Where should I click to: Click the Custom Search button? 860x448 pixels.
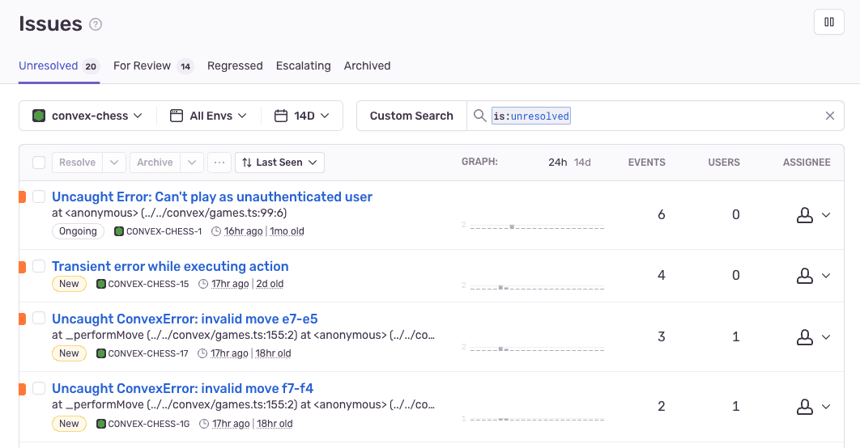(x=411, y=116)
